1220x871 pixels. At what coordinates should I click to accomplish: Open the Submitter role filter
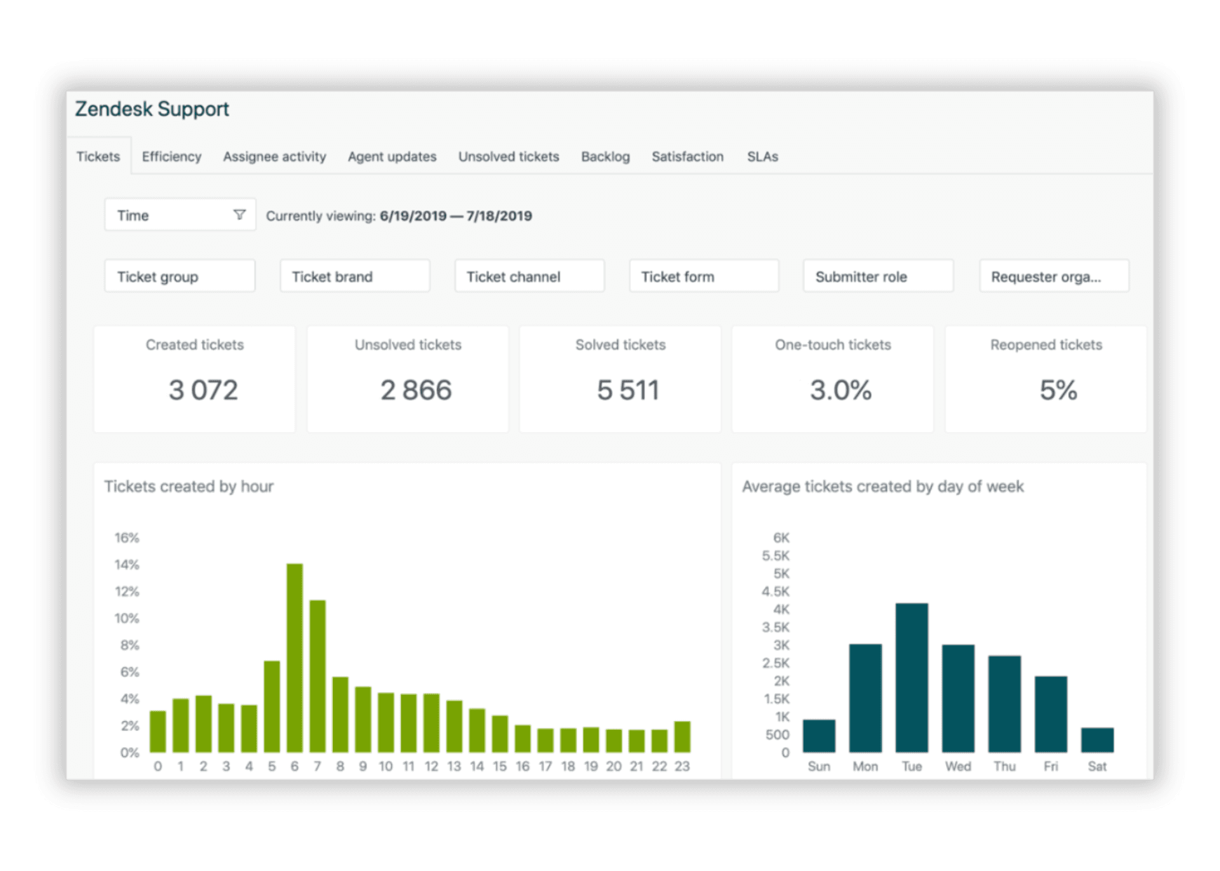[878, 276]
